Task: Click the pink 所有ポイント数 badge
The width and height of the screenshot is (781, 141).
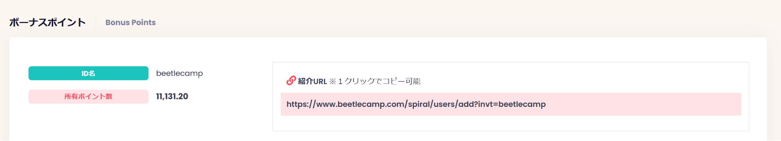Action: click(x=88, y=97)
